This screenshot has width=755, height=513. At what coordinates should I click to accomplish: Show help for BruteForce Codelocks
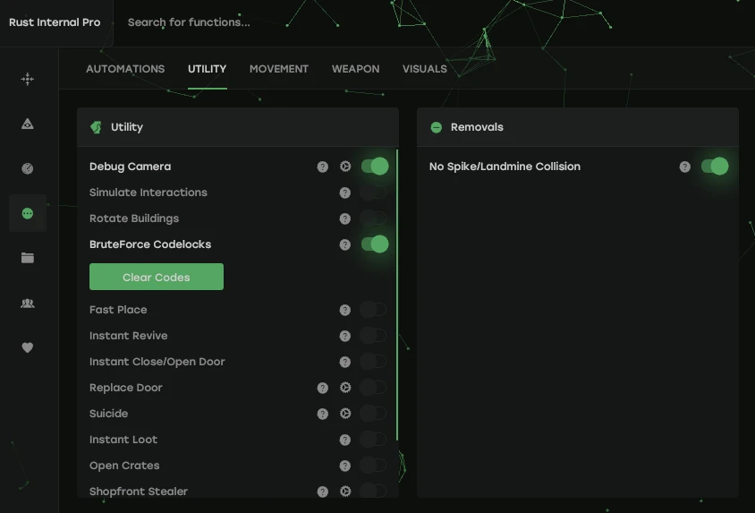(344, 244)
